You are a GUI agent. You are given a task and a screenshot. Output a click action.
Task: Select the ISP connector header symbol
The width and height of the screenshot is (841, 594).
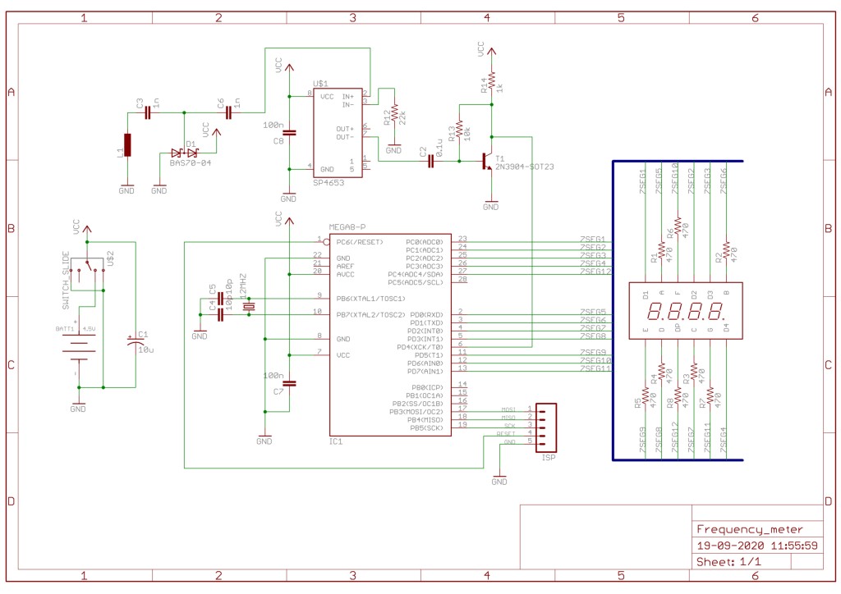click(546, 427)
